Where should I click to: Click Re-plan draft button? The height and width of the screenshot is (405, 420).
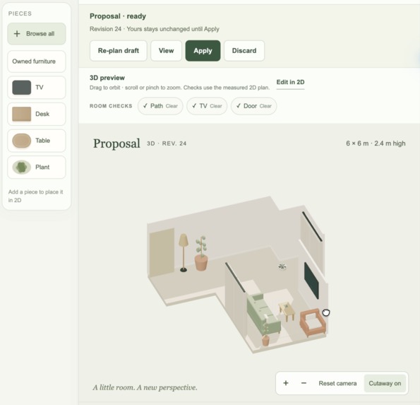[x=119, y=51]
